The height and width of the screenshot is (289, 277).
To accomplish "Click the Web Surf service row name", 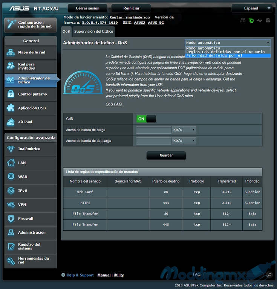I will [x=85, y=192].
